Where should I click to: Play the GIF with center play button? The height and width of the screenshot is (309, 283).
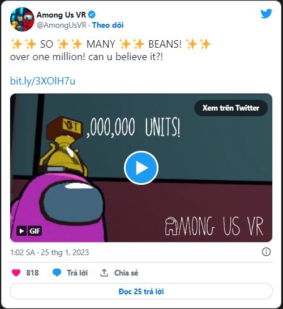click(x=141, y=168)
